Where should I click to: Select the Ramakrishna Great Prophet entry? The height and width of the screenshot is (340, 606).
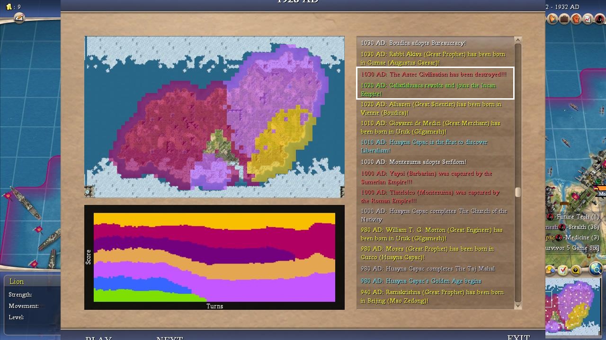coord(435,297)
